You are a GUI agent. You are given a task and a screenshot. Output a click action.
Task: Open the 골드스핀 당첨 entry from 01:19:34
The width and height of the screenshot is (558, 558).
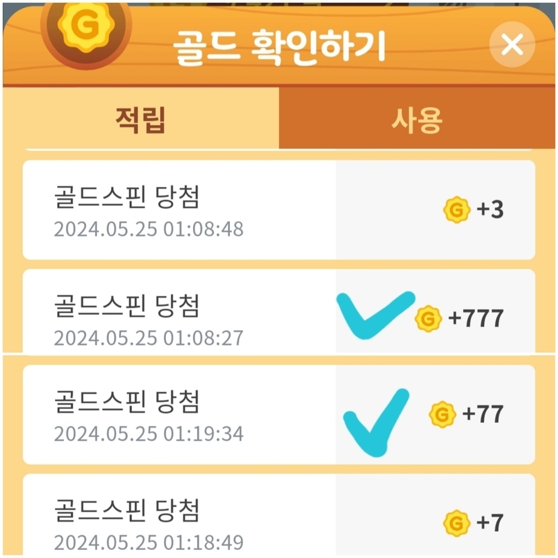point(126,402)
